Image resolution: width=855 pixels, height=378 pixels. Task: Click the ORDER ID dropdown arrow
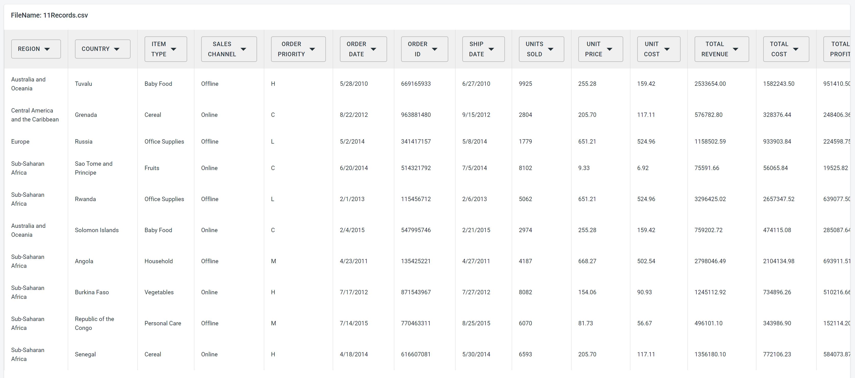(435, 49)
